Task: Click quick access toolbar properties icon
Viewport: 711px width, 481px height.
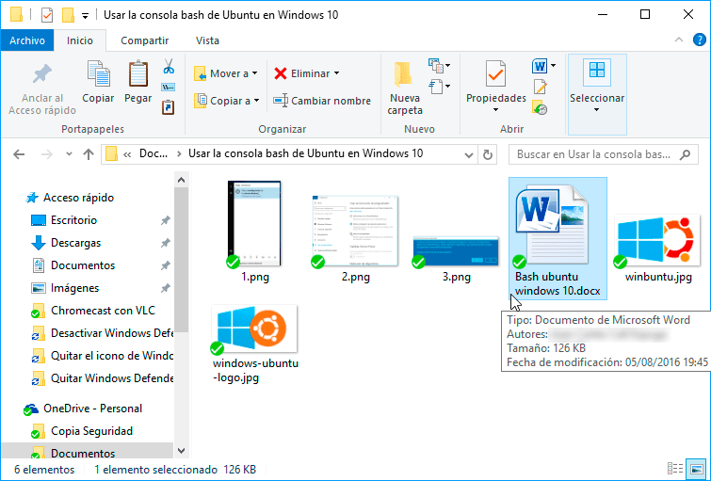Action: (x=47, y=15)
